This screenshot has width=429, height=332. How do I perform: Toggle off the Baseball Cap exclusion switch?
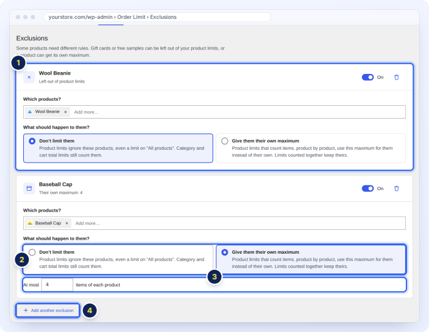pyautogui.click(x=367, y=188)
